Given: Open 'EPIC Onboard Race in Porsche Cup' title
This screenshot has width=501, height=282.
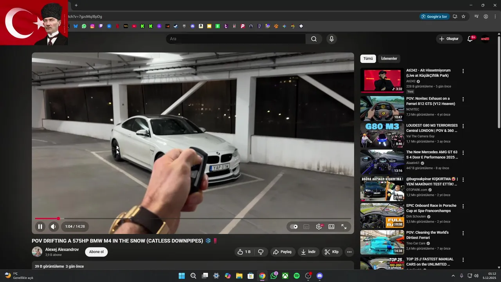Looking at the screenshot, I should [x=431, y=208].
